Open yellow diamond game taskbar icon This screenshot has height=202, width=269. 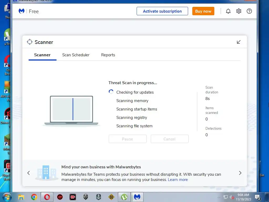[111, 197]
